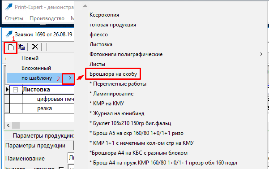Viewport: 269px width, 169px height.
Task: Choose * КМР на КМУ template
Action: 107,104
